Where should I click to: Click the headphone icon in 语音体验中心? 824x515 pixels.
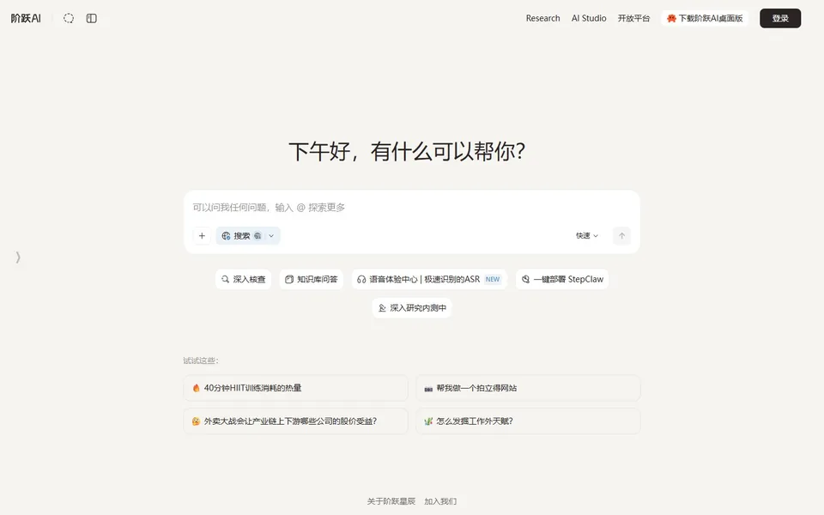coord(361,280)
